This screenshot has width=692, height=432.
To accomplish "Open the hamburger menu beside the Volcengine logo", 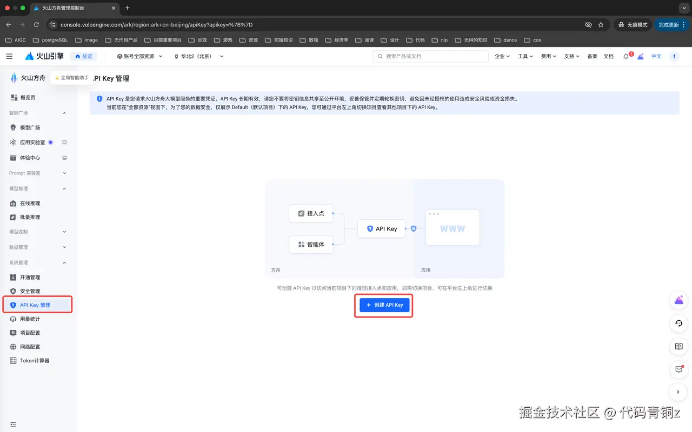I will 9,56.
